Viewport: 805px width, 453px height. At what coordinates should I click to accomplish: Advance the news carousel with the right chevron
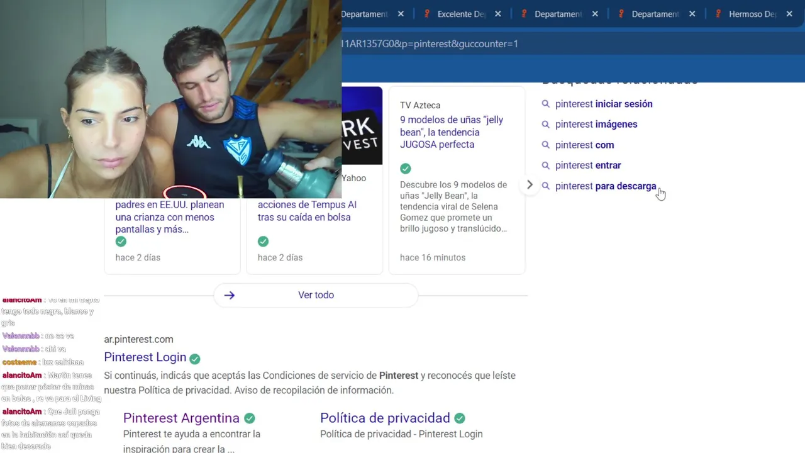[x=530, y=184]
